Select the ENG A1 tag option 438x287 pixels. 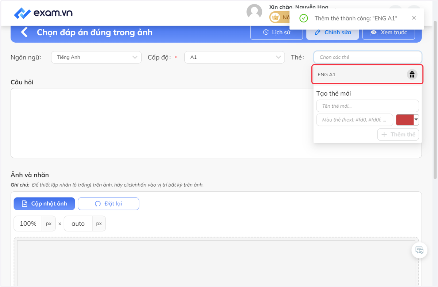tap(367, 74)
